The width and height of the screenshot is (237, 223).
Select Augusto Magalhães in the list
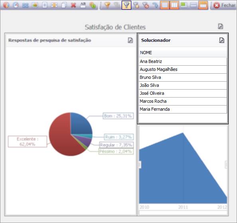tap(183, 69)
